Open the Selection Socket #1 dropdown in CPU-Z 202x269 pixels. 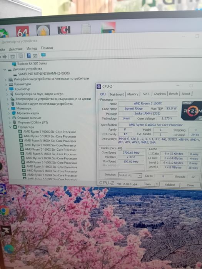130,175
